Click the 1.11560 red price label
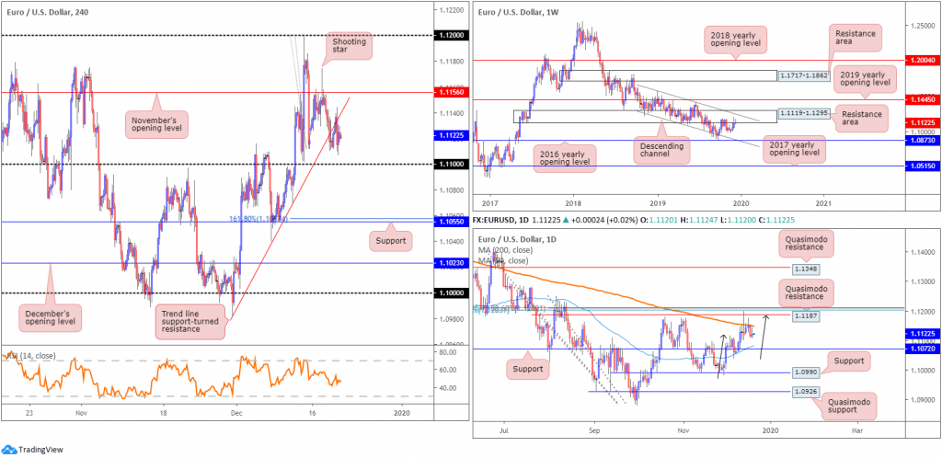This screenshot has height=458, width=942. point(451,93)
